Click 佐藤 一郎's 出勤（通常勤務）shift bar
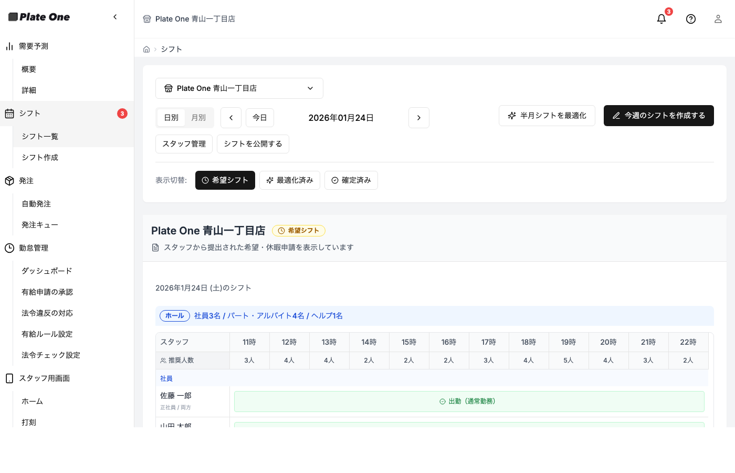This screenshot has width=735, height=473. pos(469,402)
